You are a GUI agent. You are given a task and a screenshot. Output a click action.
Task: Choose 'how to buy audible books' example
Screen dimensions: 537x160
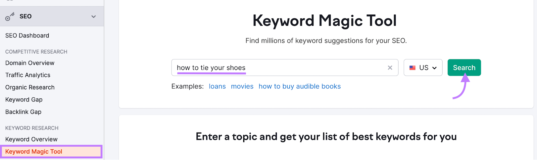pyautogui.click(x=299, y=86)
